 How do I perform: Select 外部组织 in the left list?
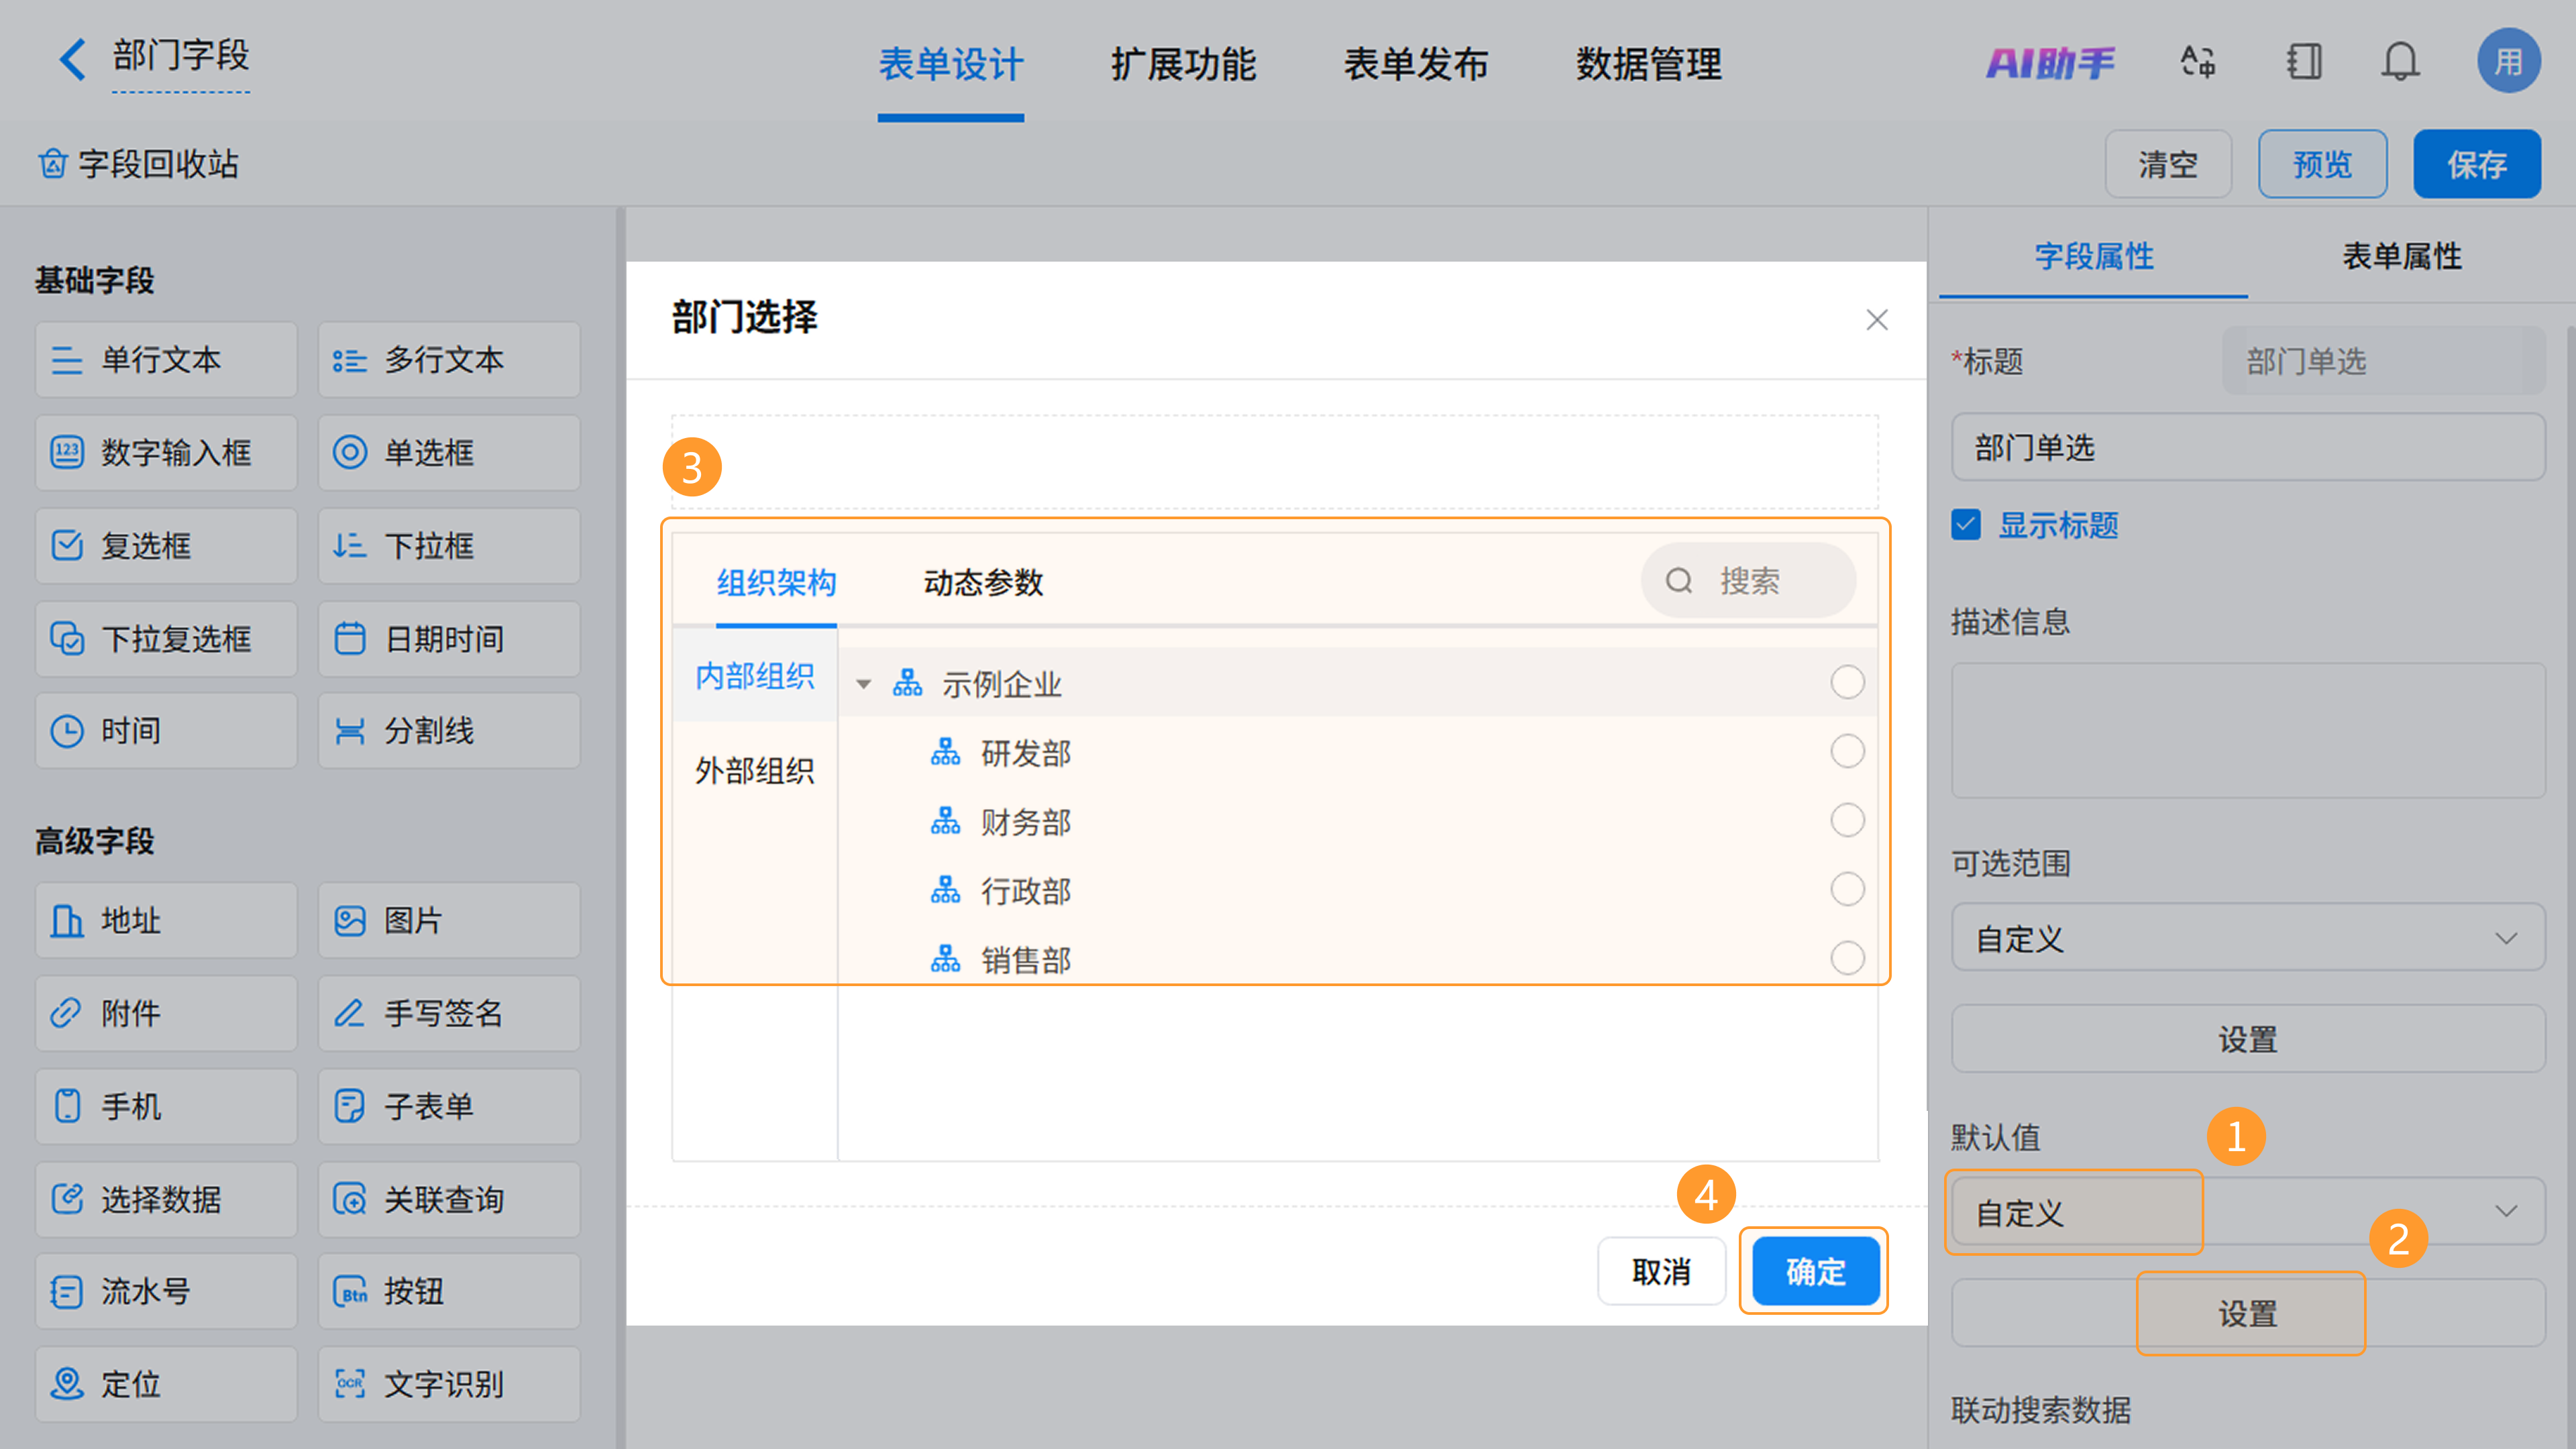pyautogui.click(x=754, y=771)
